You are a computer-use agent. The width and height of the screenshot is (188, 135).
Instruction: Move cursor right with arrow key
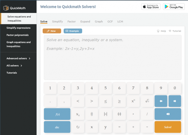(175, 101)
